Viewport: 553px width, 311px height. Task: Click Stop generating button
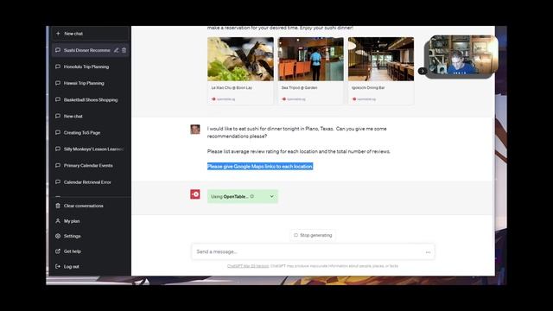coord(313,235)
